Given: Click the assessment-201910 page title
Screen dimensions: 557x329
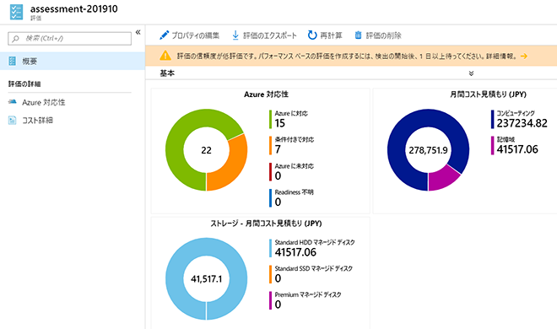Looking at the screenshot, I should tap(74, 9).
